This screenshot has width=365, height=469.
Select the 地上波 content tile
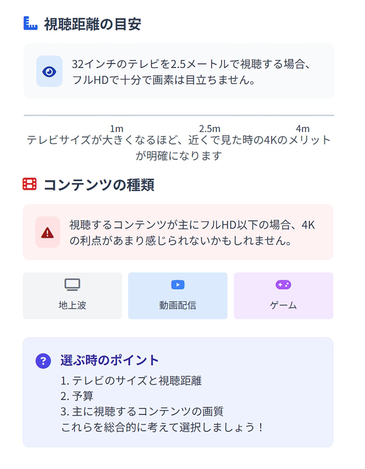pyautogui.click(x=72, y=296)
